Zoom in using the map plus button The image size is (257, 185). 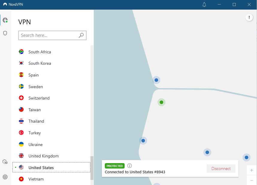coord(251,170)
